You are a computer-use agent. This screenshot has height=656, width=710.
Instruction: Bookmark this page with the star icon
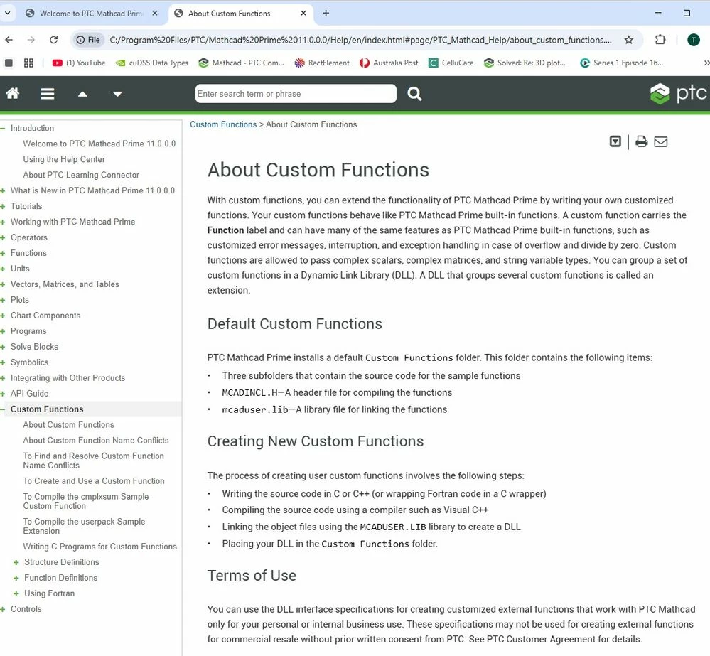(x=628, y=40)
